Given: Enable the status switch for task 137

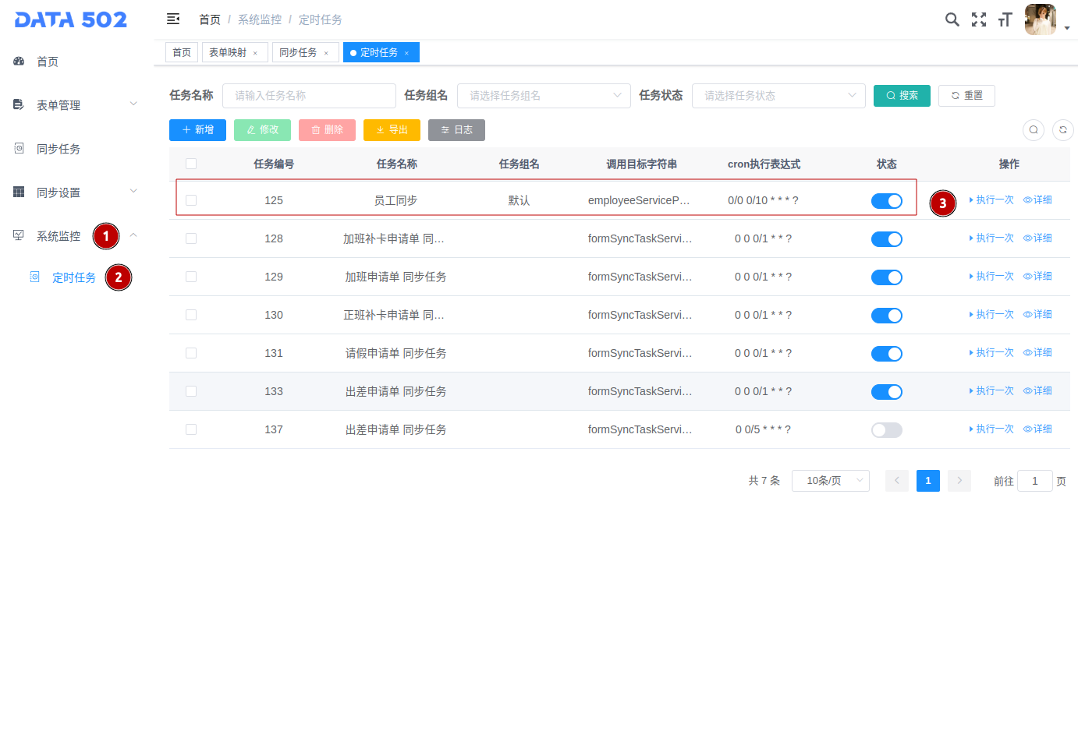Looking at the screenshot, I should [886, 430].
